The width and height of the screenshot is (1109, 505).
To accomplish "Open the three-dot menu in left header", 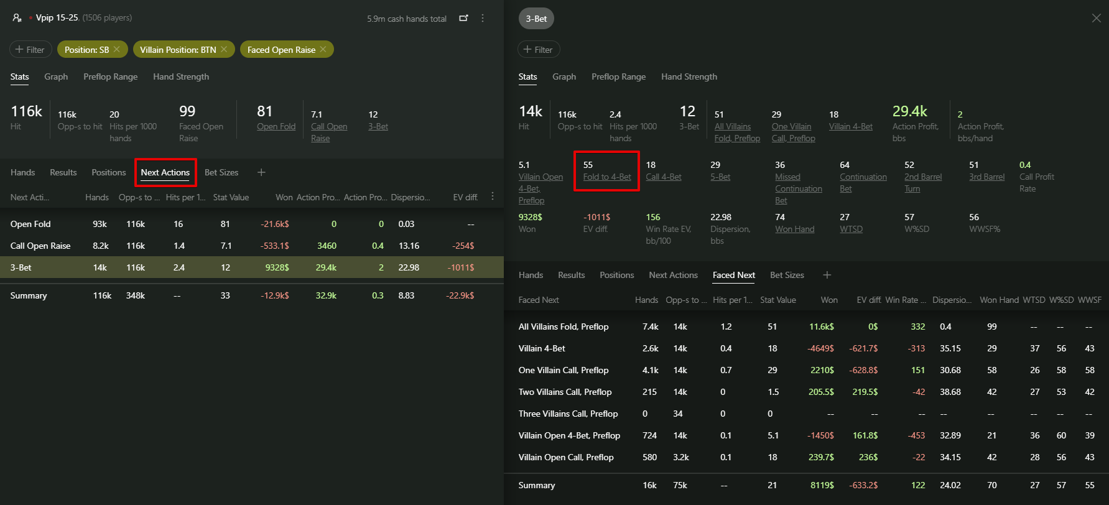I will pyautogui.click(x=483, y=18).
